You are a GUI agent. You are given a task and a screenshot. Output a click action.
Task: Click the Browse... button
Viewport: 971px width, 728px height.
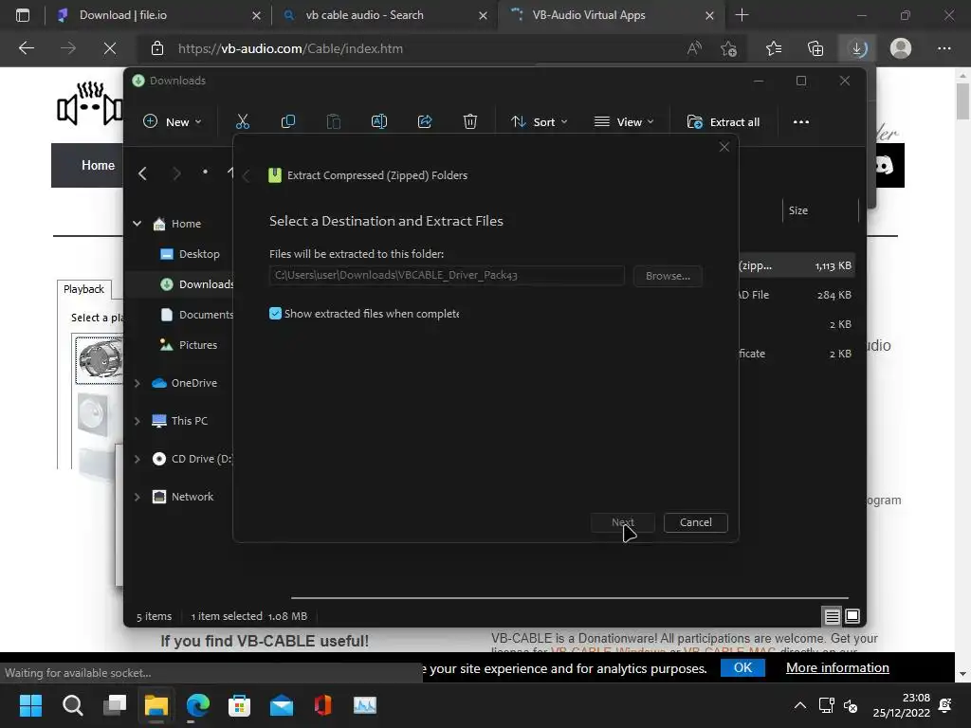coord(668,276)
